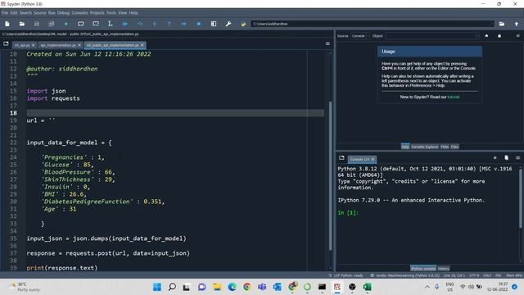Stop debugging with the square icon
The width and height of the screenshot is (524, 295).
(199, 24)
